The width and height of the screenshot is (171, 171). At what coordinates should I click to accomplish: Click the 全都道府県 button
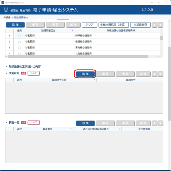tap(140, 25)
